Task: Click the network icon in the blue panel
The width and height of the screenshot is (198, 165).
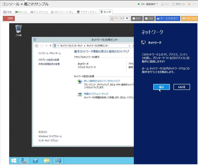Action: (x=143, y=42)
